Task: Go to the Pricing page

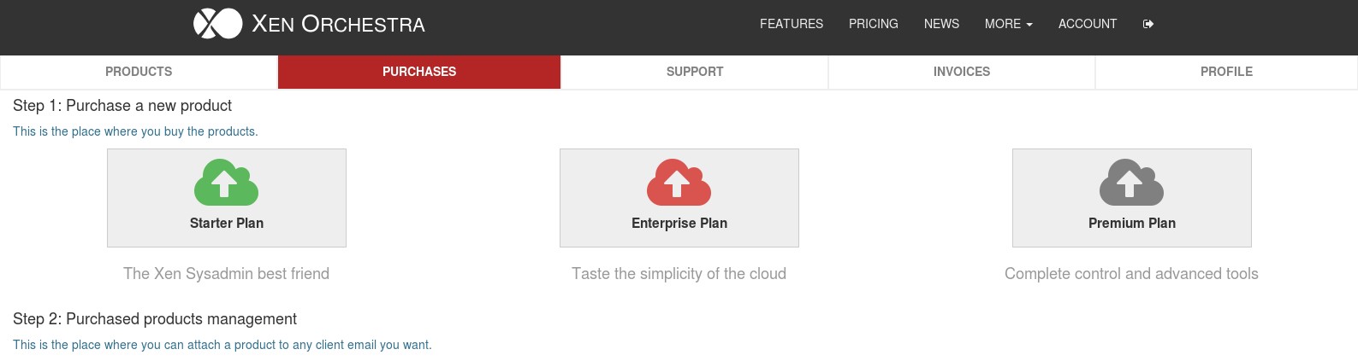Action: (x=873, y=24)
